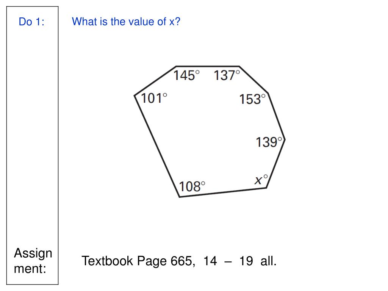388x291 pixels.
Task: Click the 137° angle label
Action: (x=227, y=75)
